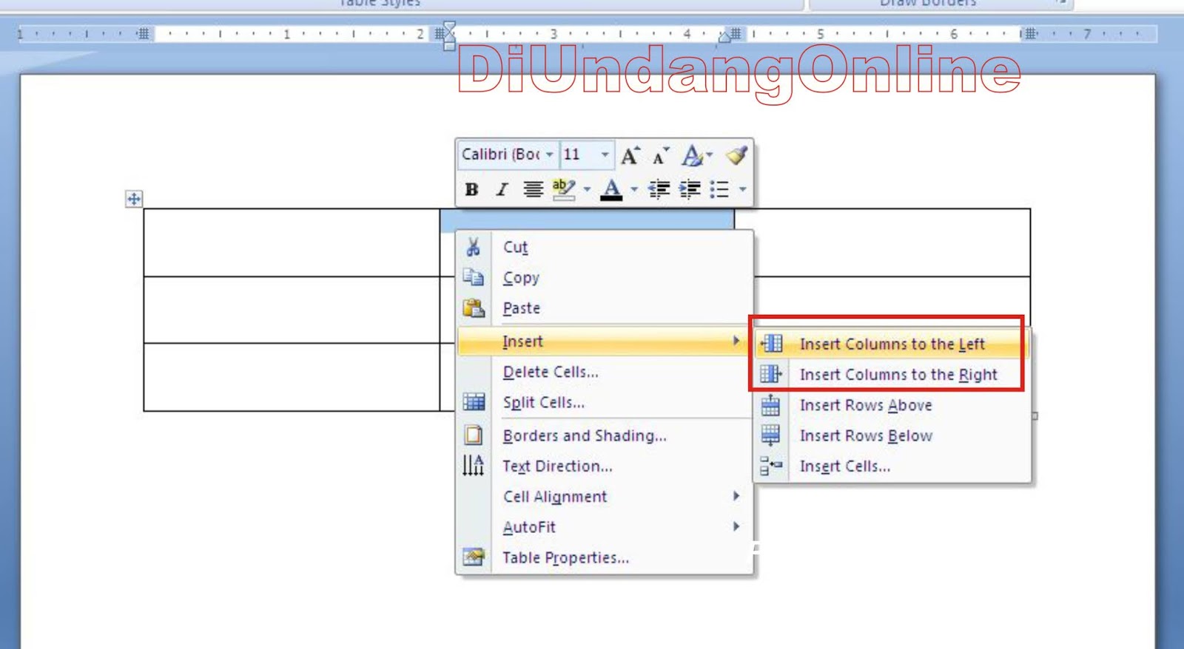This screenshot has width=1184, height=649.
Task: Choose Text Direction option
Action: click(x=605, y=466)
